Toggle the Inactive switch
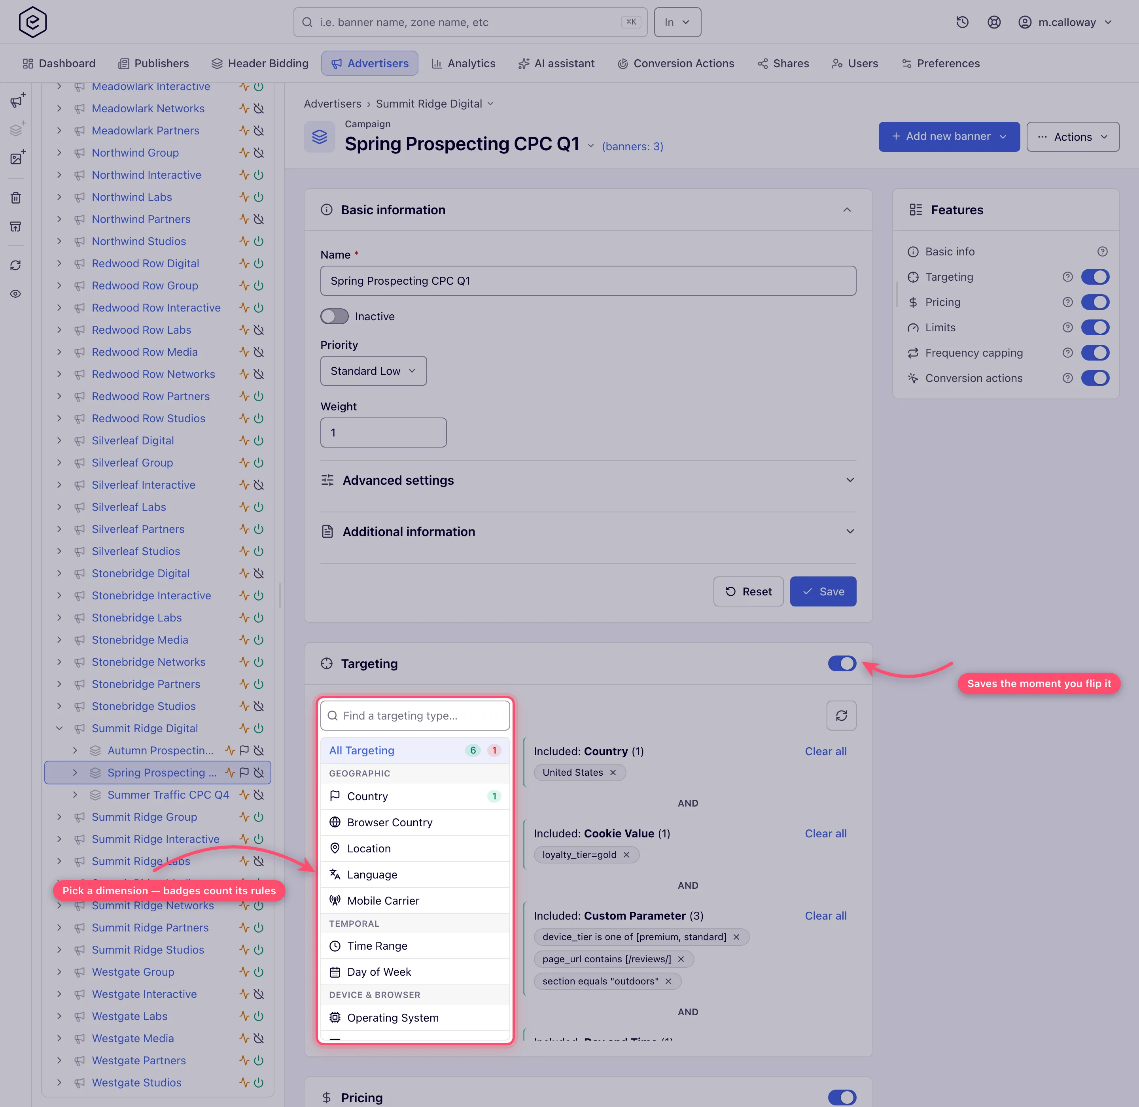Viewport: 1139px width, 1107px height. tap(335, 316)
